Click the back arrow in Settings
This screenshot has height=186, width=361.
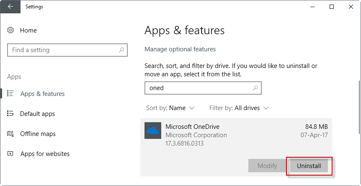point(10,7)
